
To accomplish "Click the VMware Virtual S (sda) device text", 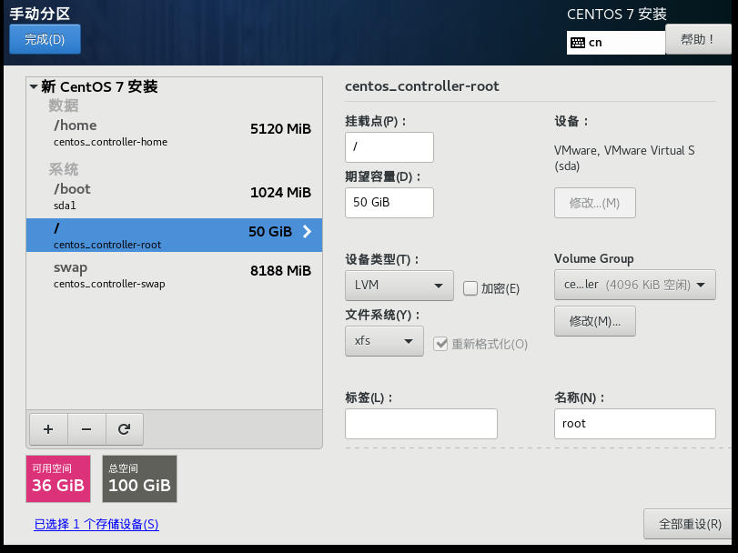I will 624,158.
